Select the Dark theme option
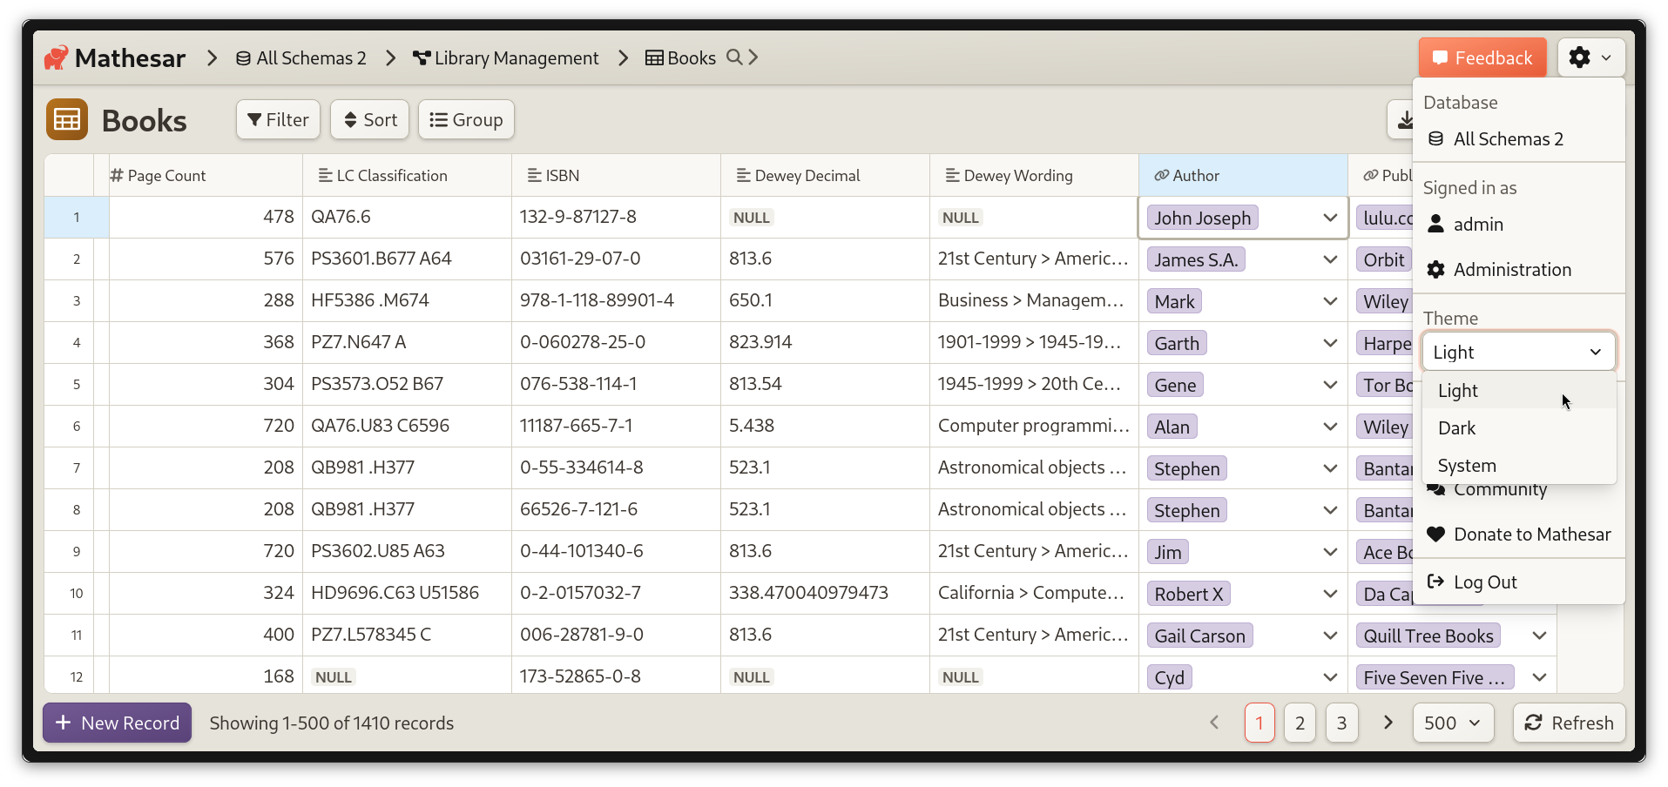Image resolution: width=1668 pixels, height=787 pixels. (1457, 427)
